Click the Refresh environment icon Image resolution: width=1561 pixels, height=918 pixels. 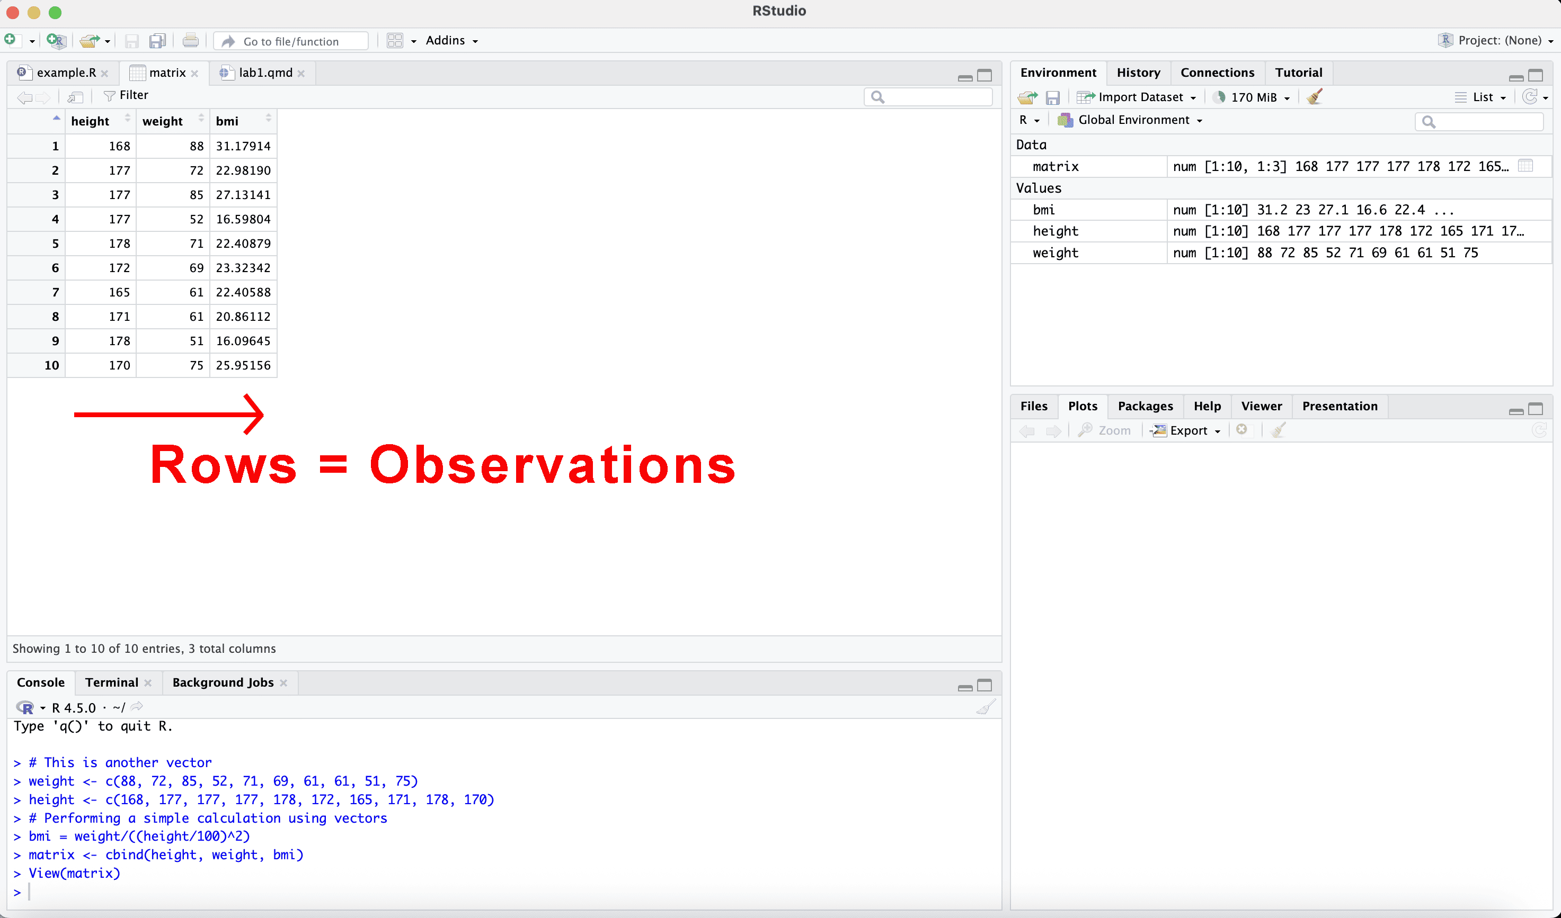[1530, 96]
